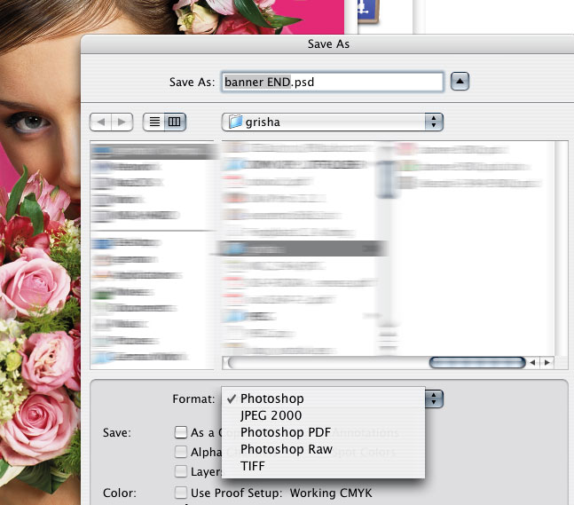The image size is (574, 505).
Task: Click the horizontal scrollbar thumb in file browser
Action: (477, 362)
